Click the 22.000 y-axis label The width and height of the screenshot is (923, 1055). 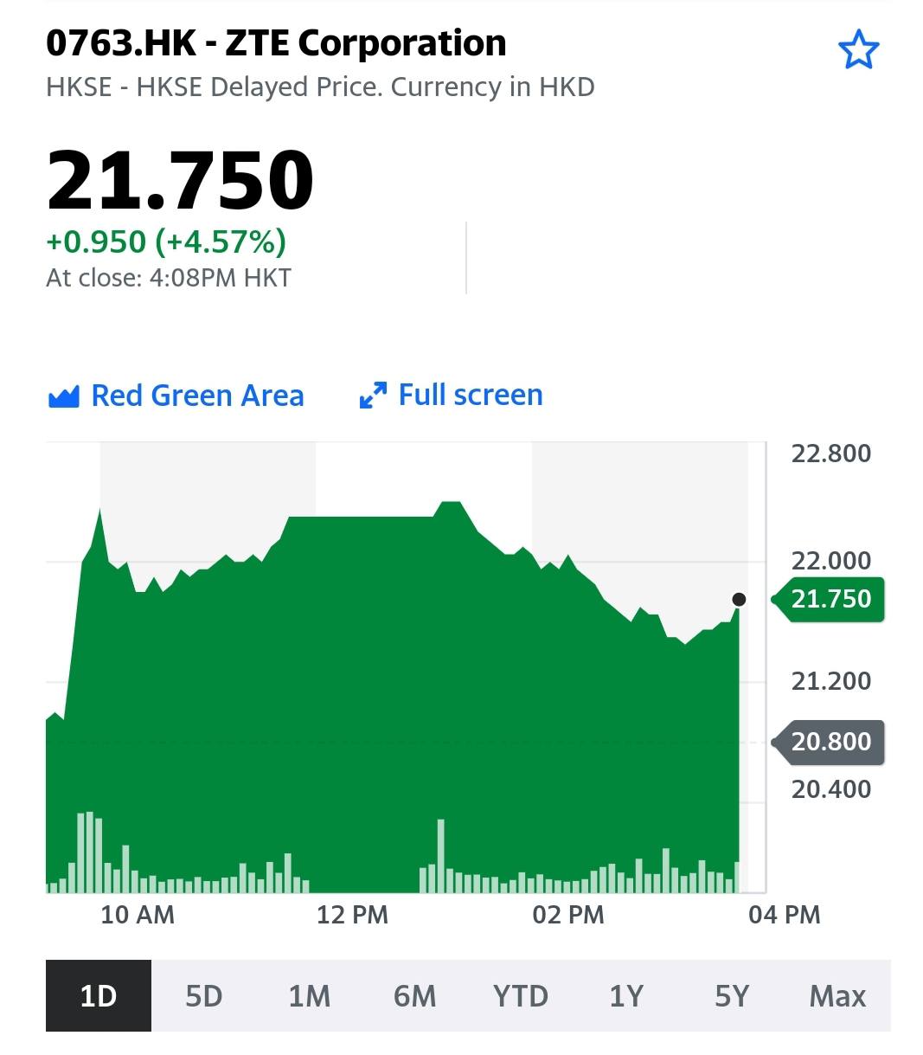coord(831,561)
